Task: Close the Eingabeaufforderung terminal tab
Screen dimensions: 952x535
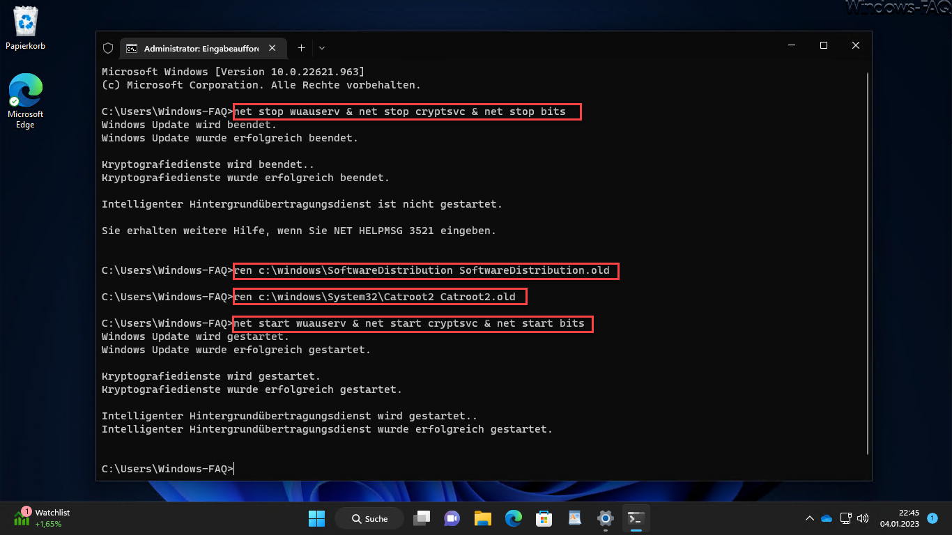Action: tap(272, 49)
